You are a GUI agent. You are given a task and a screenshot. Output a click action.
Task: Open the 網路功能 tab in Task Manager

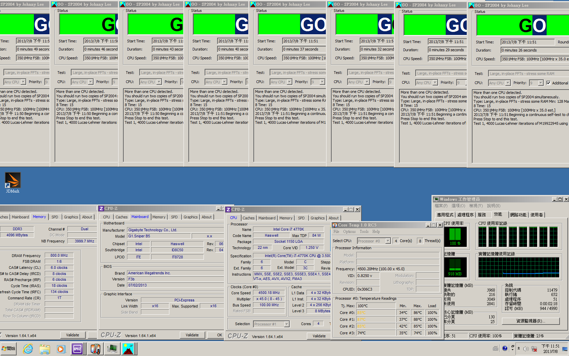coord(518,215)
